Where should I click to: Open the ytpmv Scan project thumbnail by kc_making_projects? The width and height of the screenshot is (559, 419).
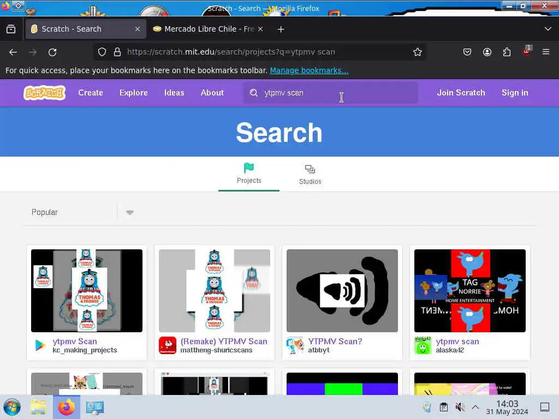pos(87,291)
